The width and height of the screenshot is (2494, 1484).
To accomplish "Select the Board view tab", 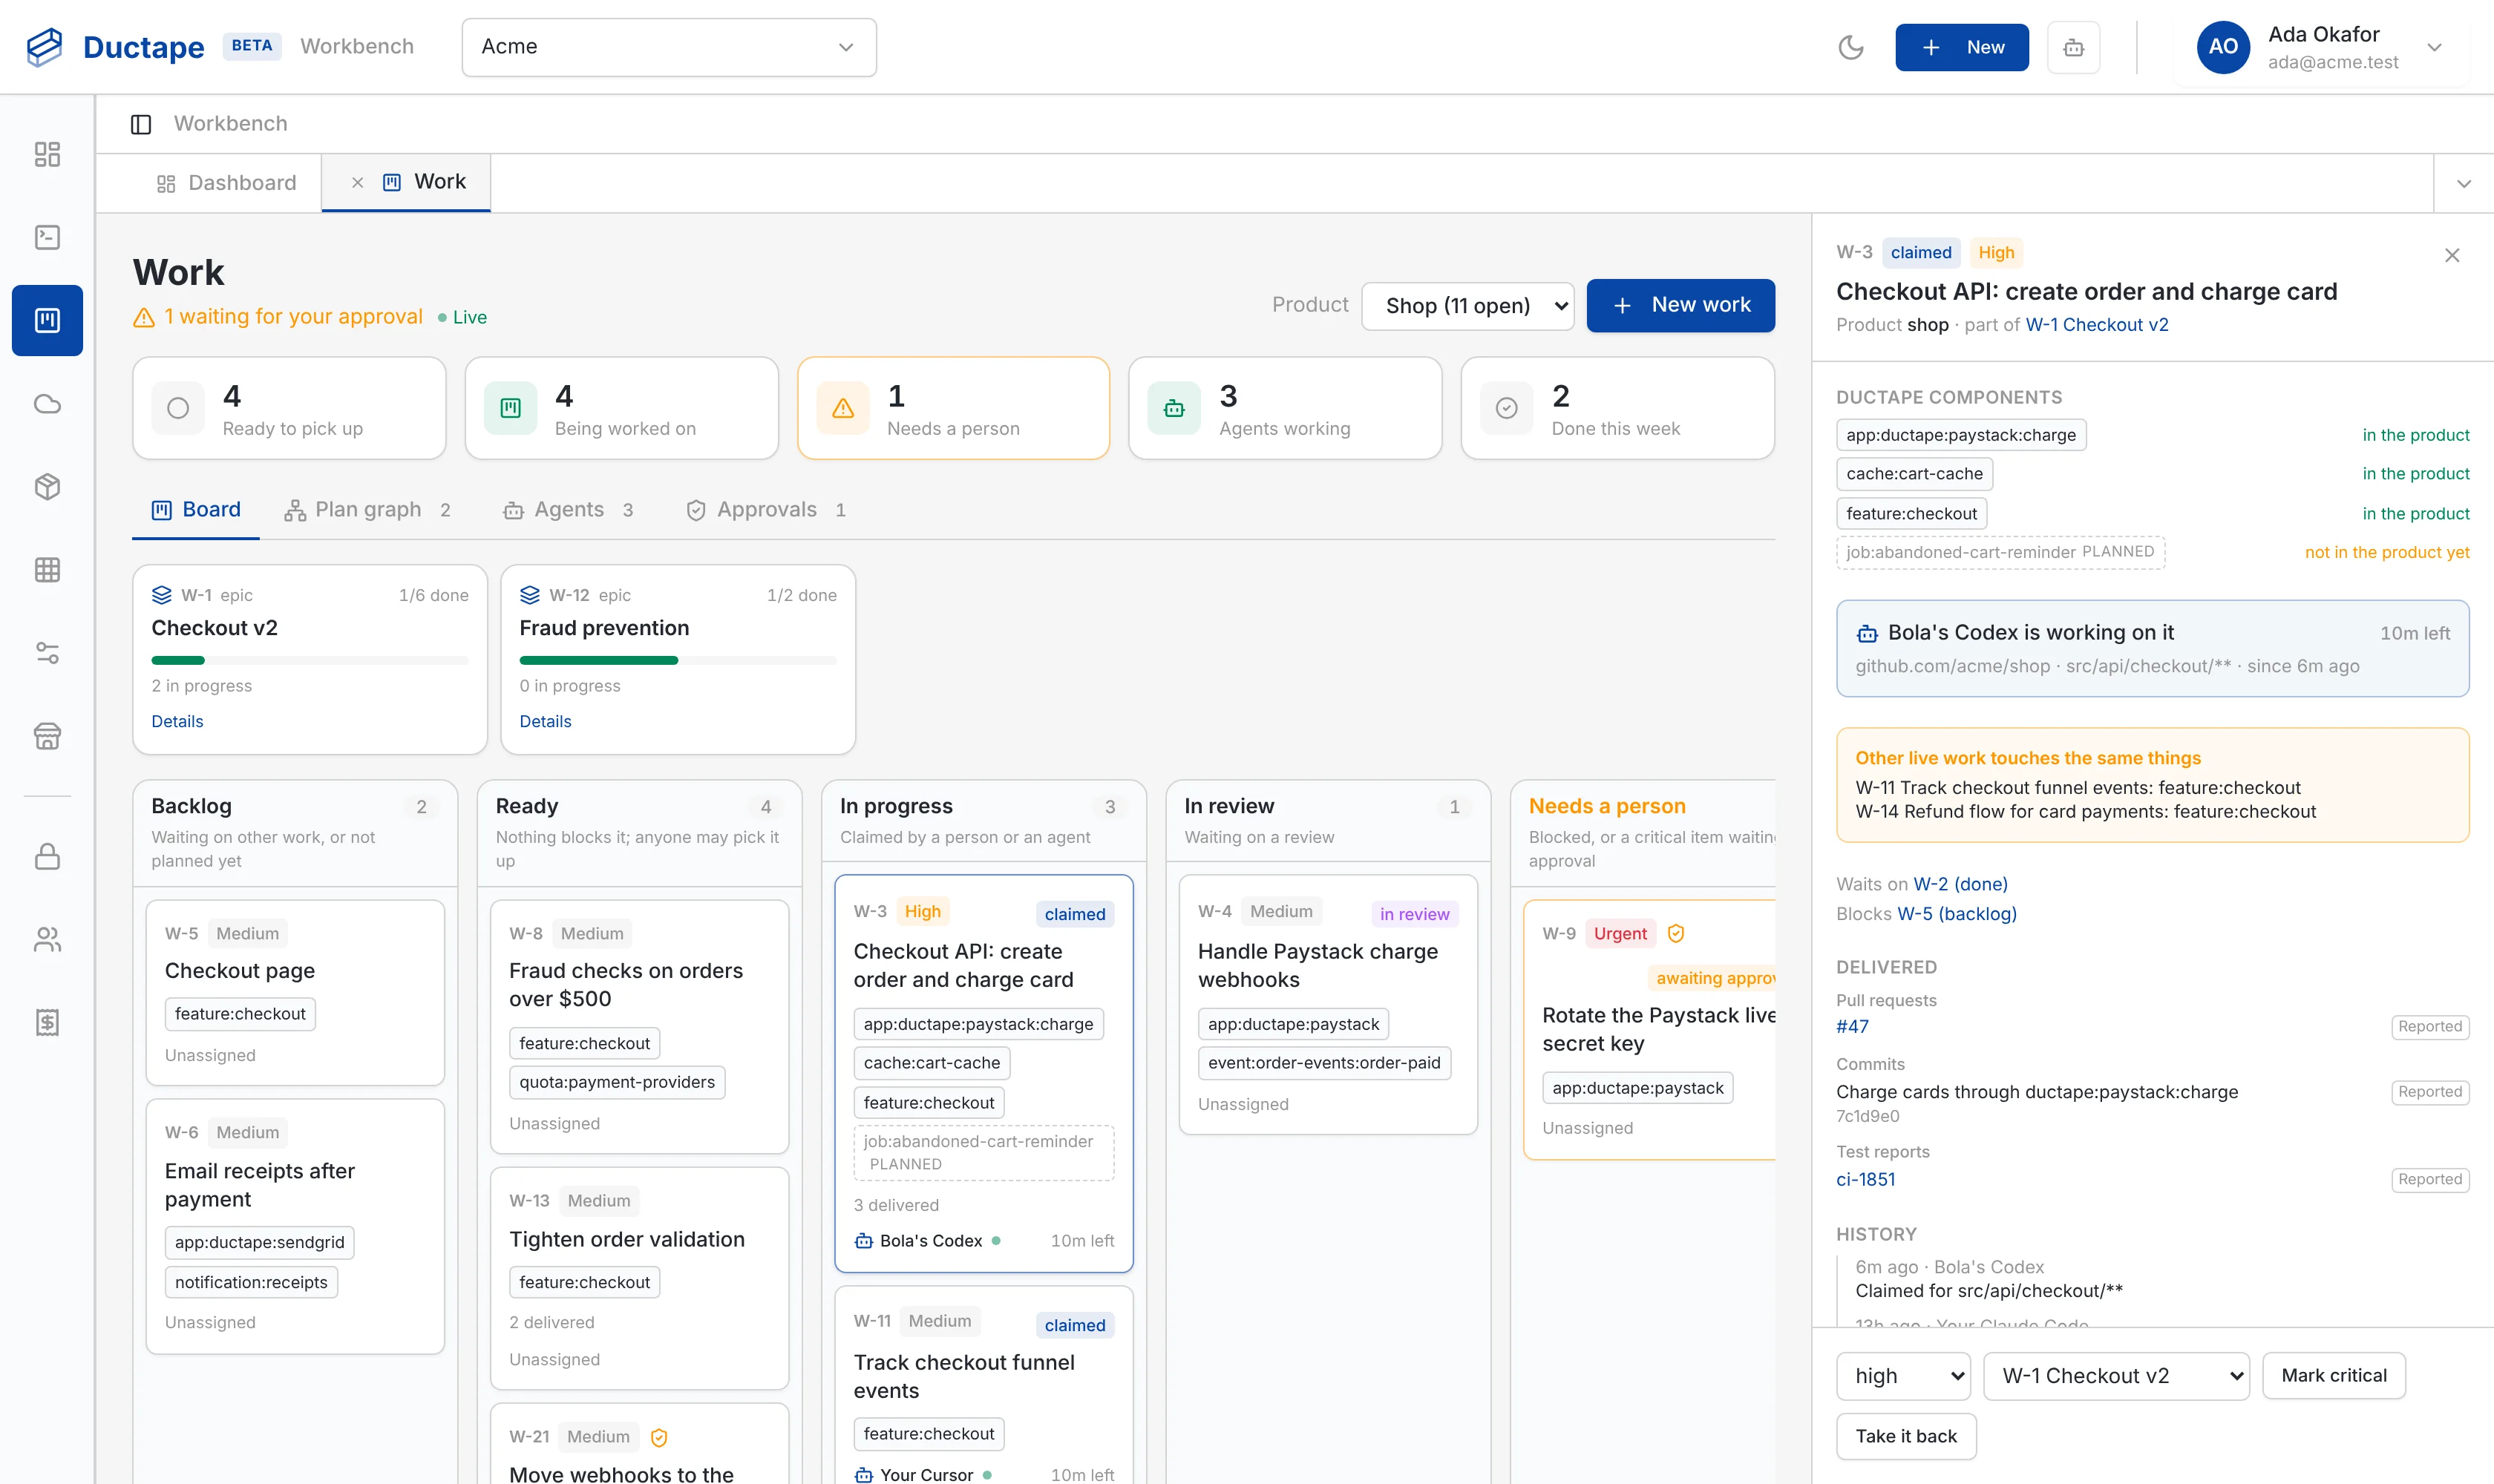I will [x=196, y=510].
